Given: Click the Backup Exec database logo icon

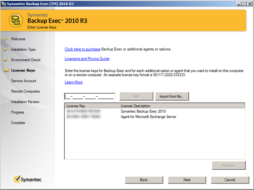Looking at the screenshot, I should pos(16,21).
